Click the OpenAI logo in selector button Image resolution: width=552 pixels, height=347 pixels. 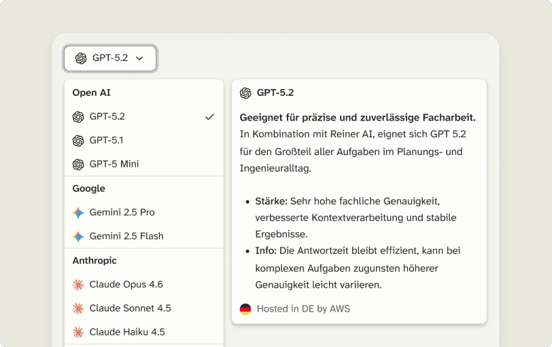pyautogui.click(x=81, y=59)
